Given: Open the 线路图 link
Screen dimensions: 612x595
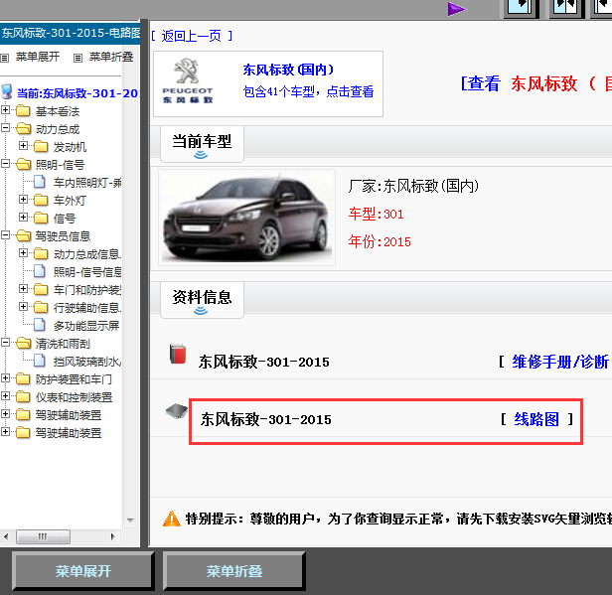Looking at the screenshot, I should (536, 419).
